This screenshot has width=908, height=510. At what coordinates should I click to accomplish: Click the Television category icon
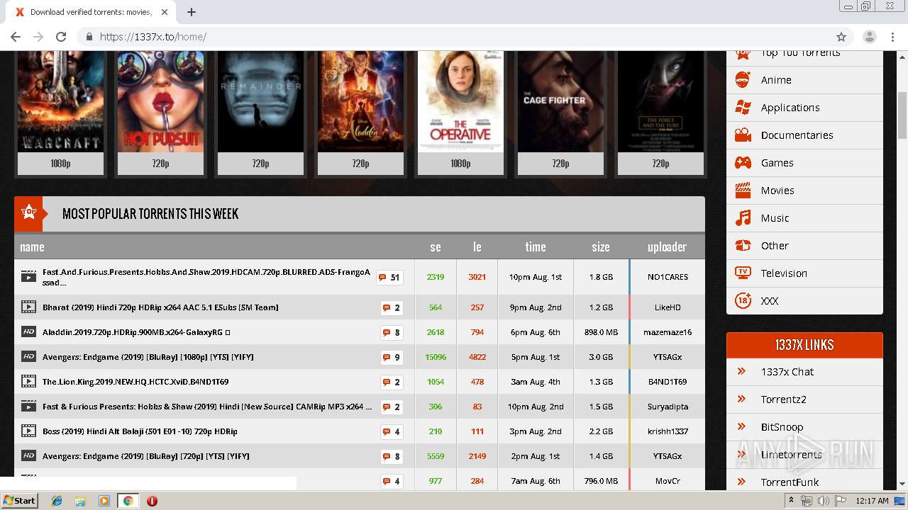(x=743, y=273)
